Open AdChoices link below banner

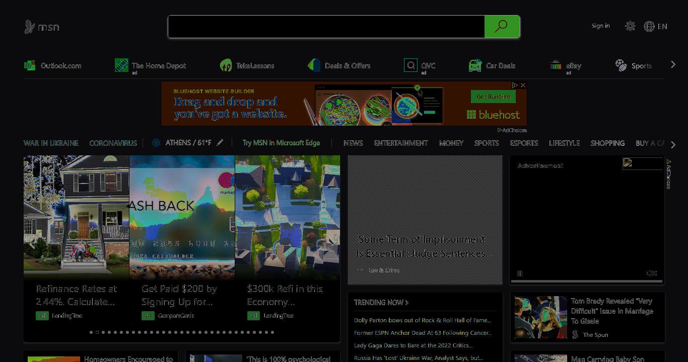512,130
